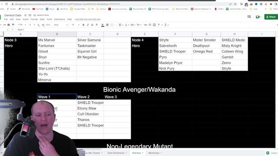Open the vertical align dropdown

tap(127, 25)
